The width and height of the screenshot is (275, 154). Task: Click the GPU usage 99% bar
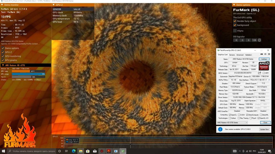point(29,74)
